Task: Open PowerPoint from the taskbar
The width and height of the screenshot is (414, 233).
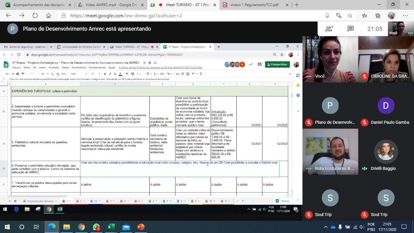Action: pyautogui.click(x=141, y=227)
